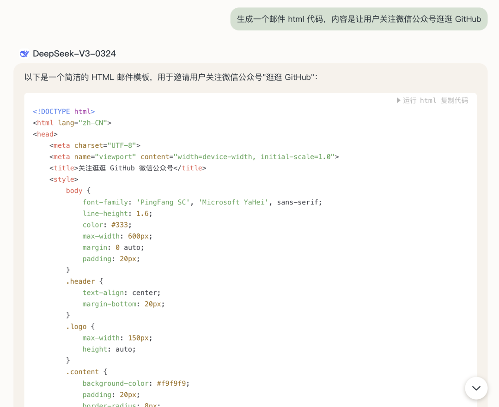Viewport: 499px width, 407px height.
Task: Click the text-align: center line
Action: click(122, 293)
